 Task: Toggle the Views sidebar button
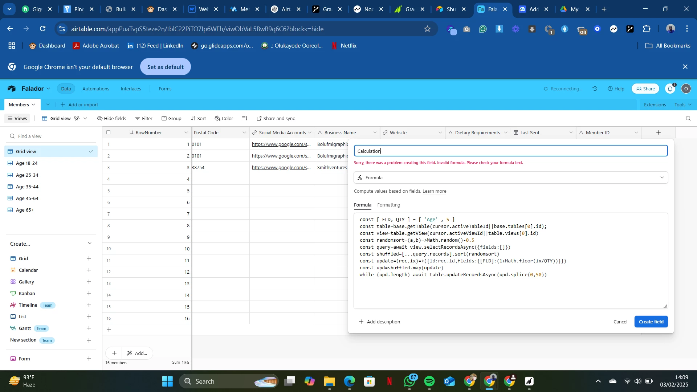pyautogui.click(x=17, y=119)
